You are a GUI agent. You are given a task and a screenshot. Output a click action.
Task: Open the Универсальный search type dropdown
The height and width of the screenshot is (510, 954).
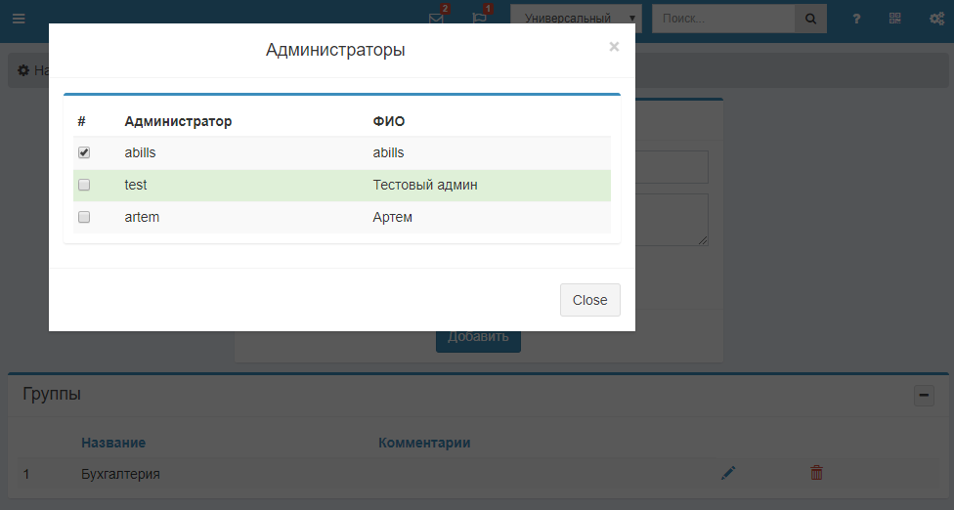tap(576, 19)
